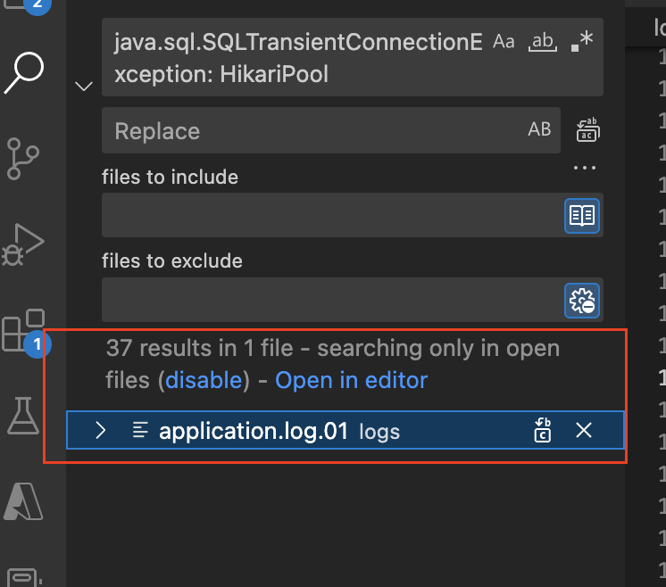This screenshot has width=666, height=587.
Task: Open the Testing flask view
Action: click(24, 415)
